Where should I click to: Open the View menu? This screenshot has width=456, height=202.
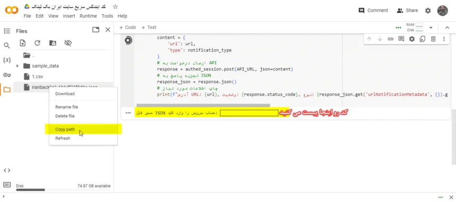pyautogui.click(x=53, y=16)
